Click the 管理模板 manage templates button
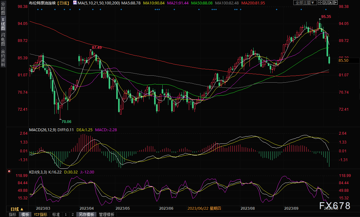This screenshot has height=217, width=360. (106, 214)
